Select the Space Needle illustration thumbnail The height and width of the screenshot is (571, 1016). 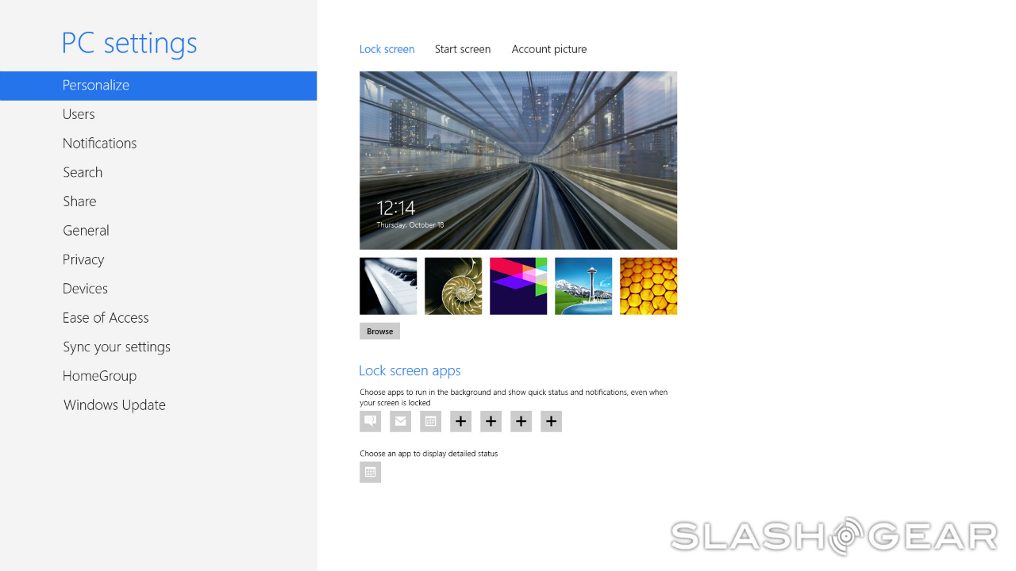pos(583,286)
